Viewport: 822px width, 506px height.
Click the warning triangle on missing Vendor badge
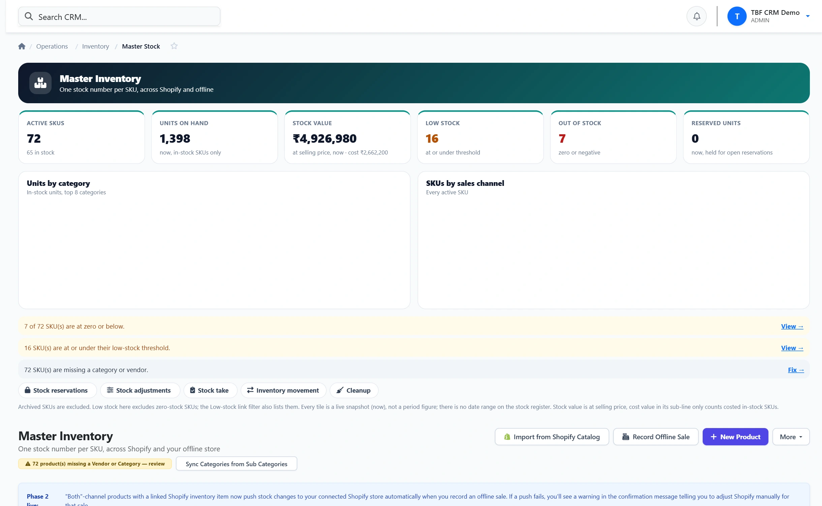point(28,464)
